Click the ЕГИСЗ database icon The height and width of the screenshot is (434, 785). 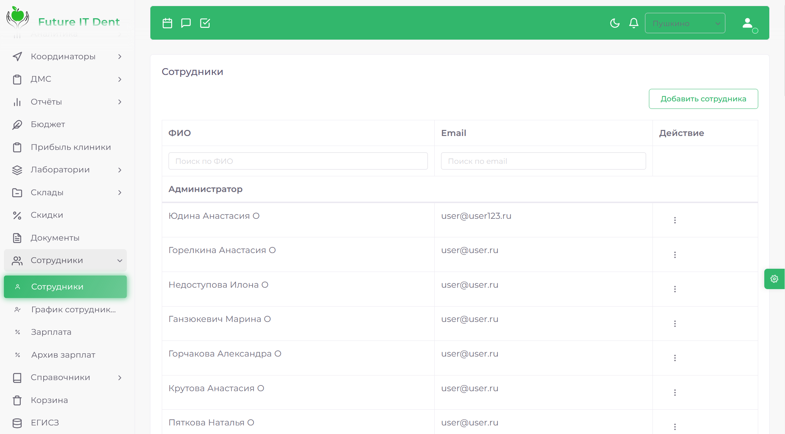coord(17,423)
